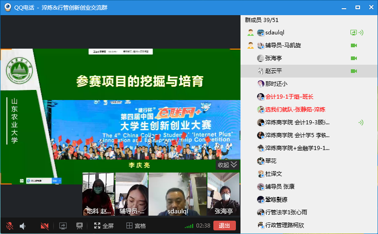Click the screen share icon in bottom toolbar
378x234 pixels.
click(x=63, y=226)
